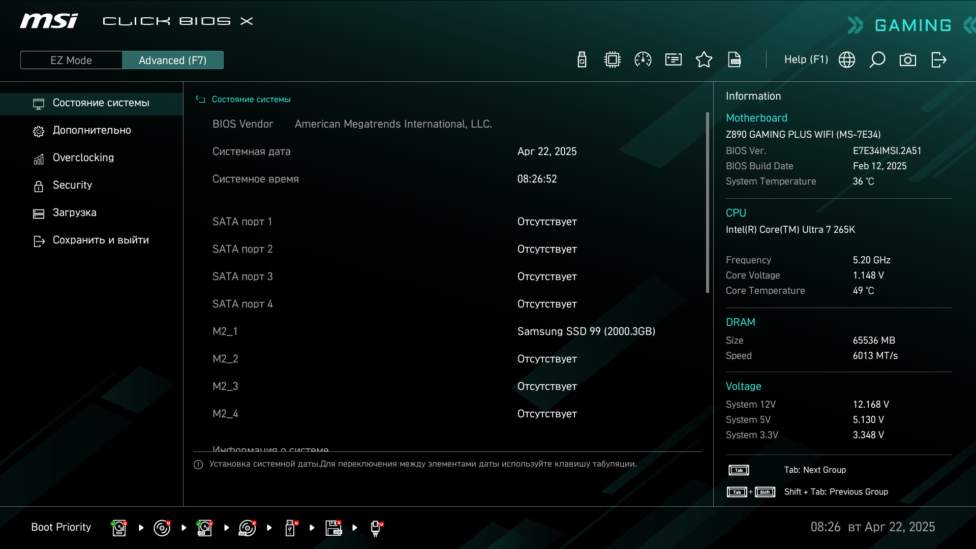Click the monitor icon beside Состояние системы

click(39, 104)
